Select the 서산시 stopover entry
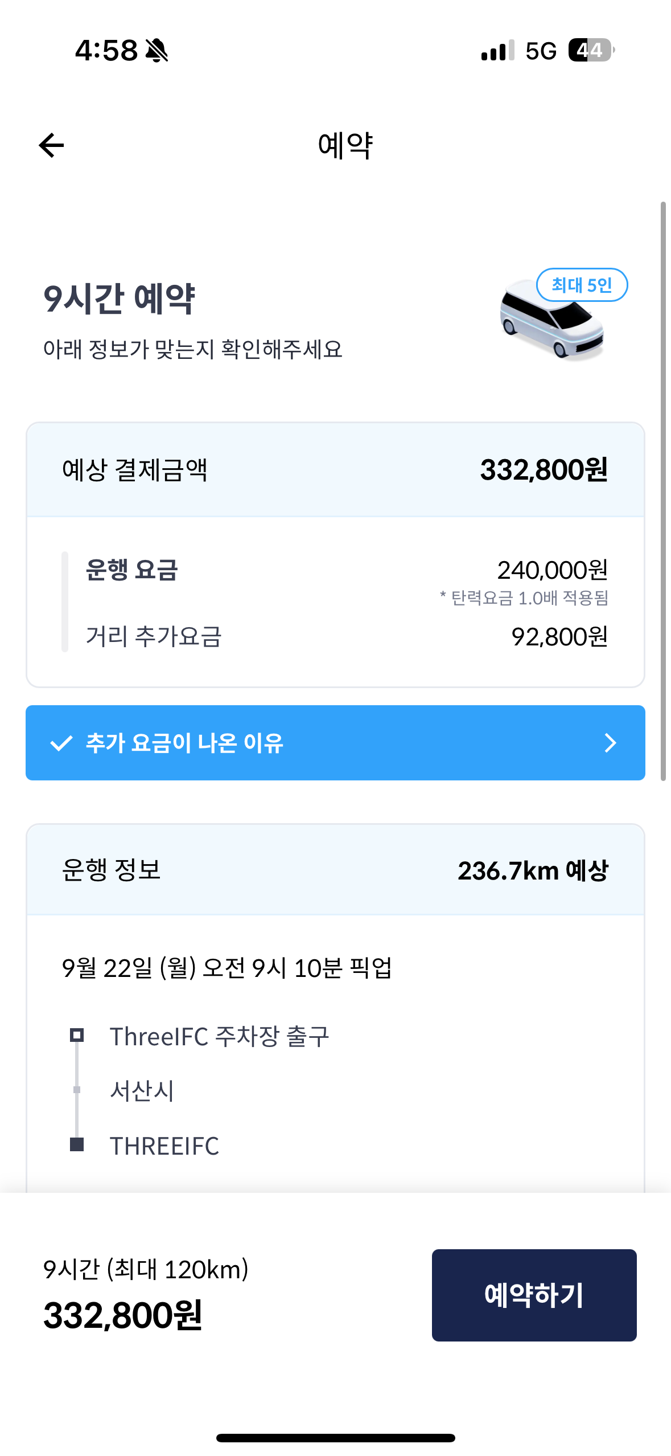Image resolution: width=671 pixels, height=1456 pixels. click(x=142, y=1091)
